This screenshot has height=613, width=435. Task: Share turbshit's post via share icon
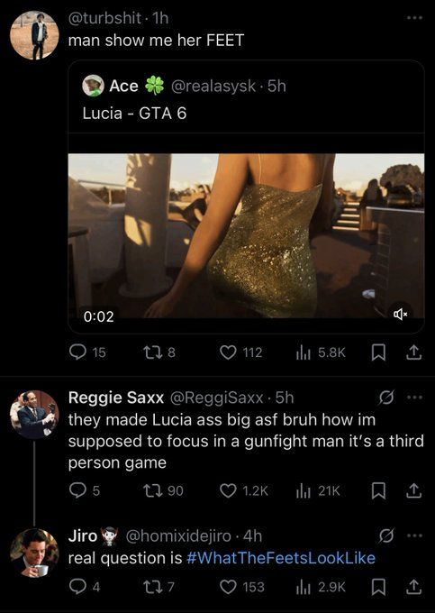pos(413,352)
